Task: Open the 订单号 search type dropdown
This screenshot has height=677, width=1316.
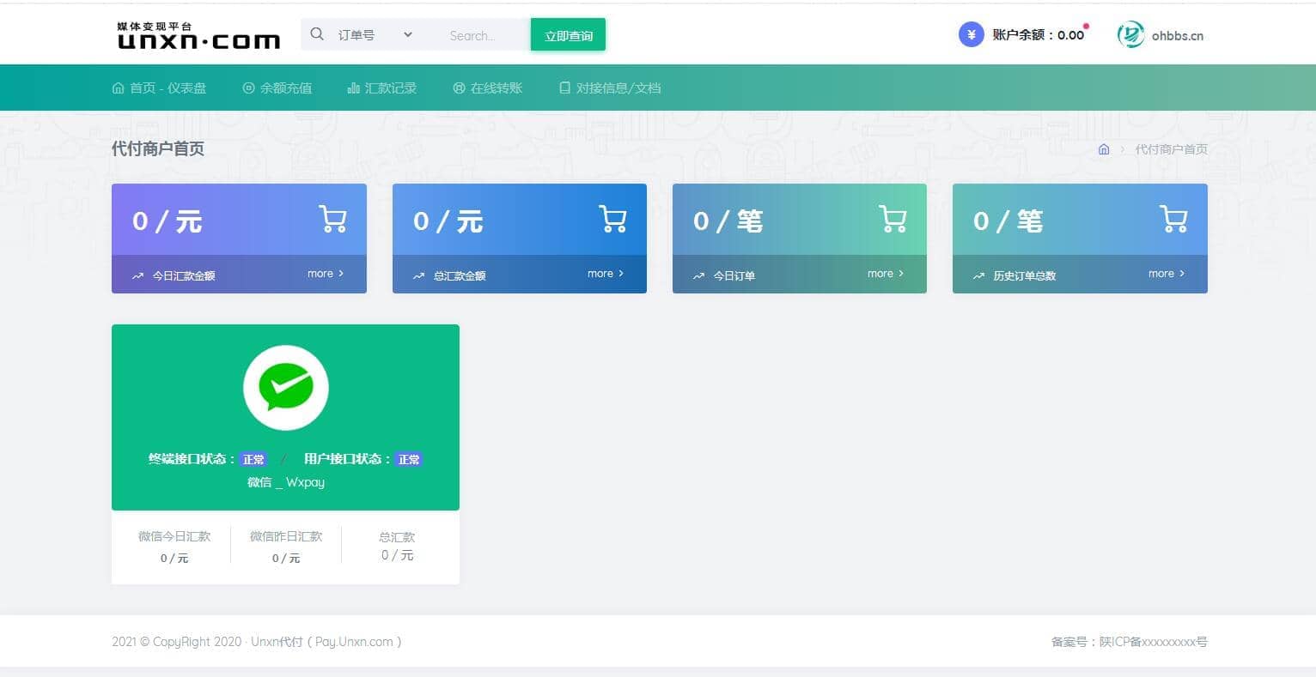Action: click(375, 35)
